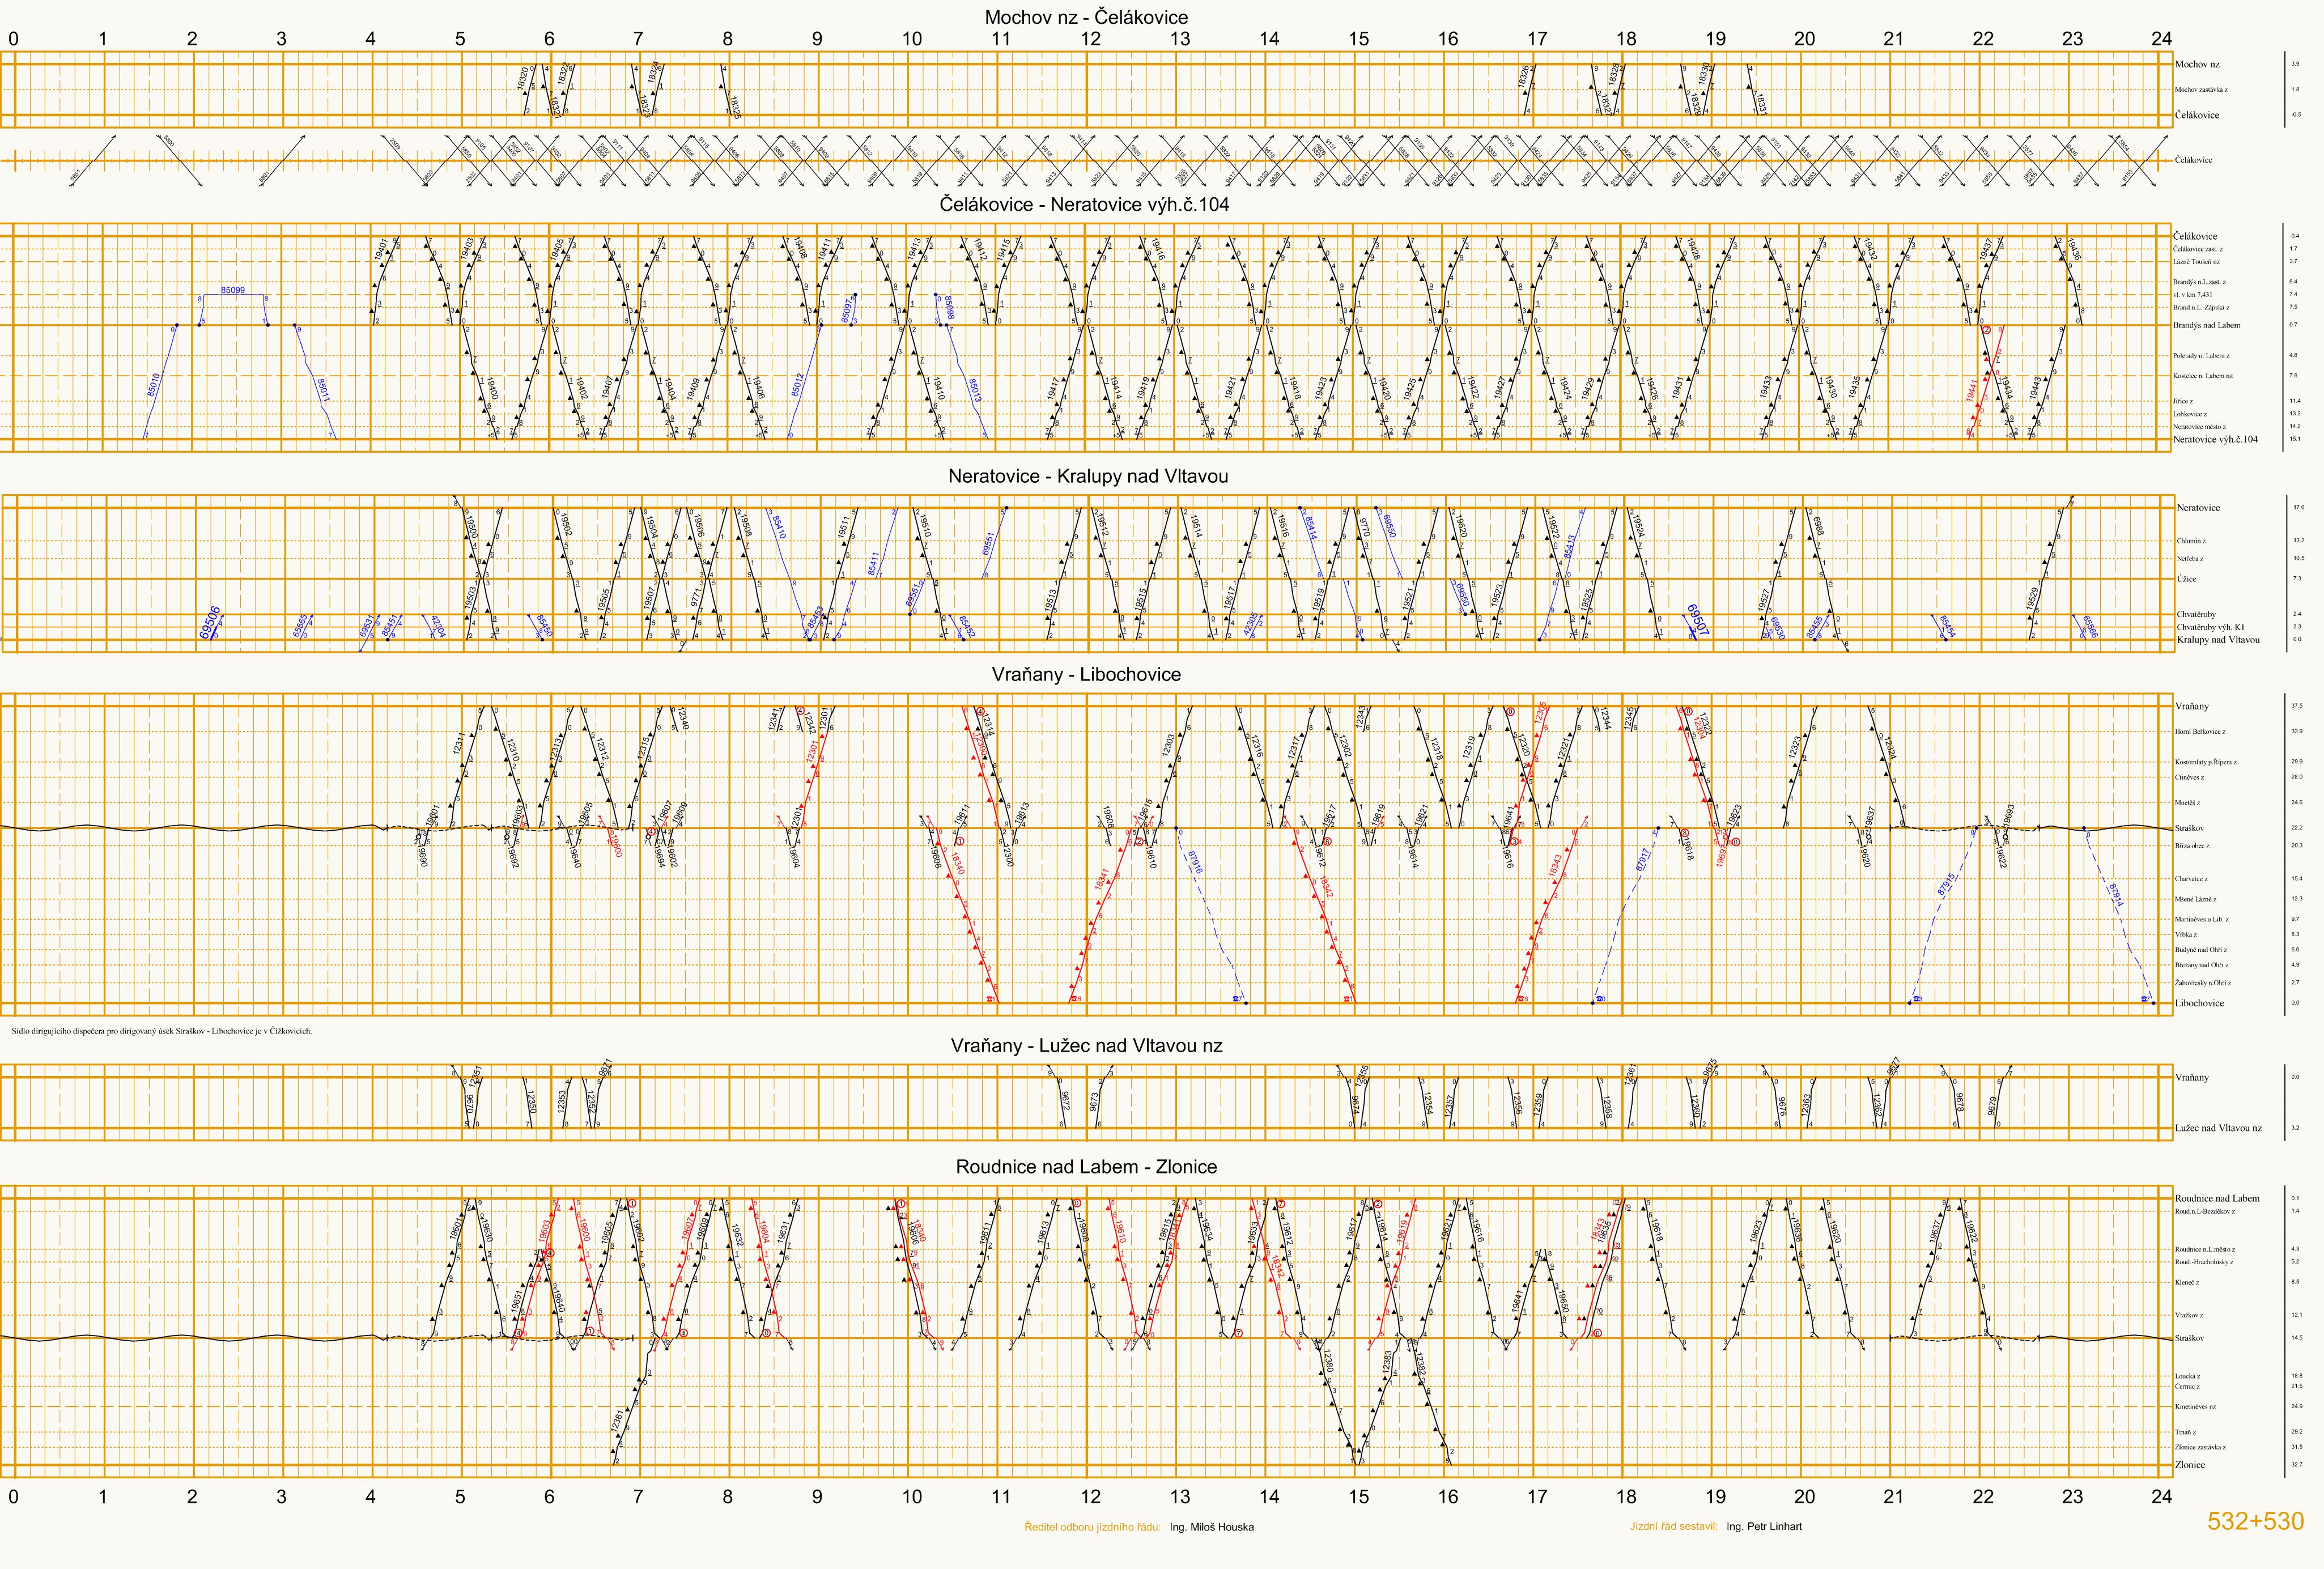This screenshot has width=2324, height=1569.
Task: Click the blue train label 85099
Action: coord(232,290)
